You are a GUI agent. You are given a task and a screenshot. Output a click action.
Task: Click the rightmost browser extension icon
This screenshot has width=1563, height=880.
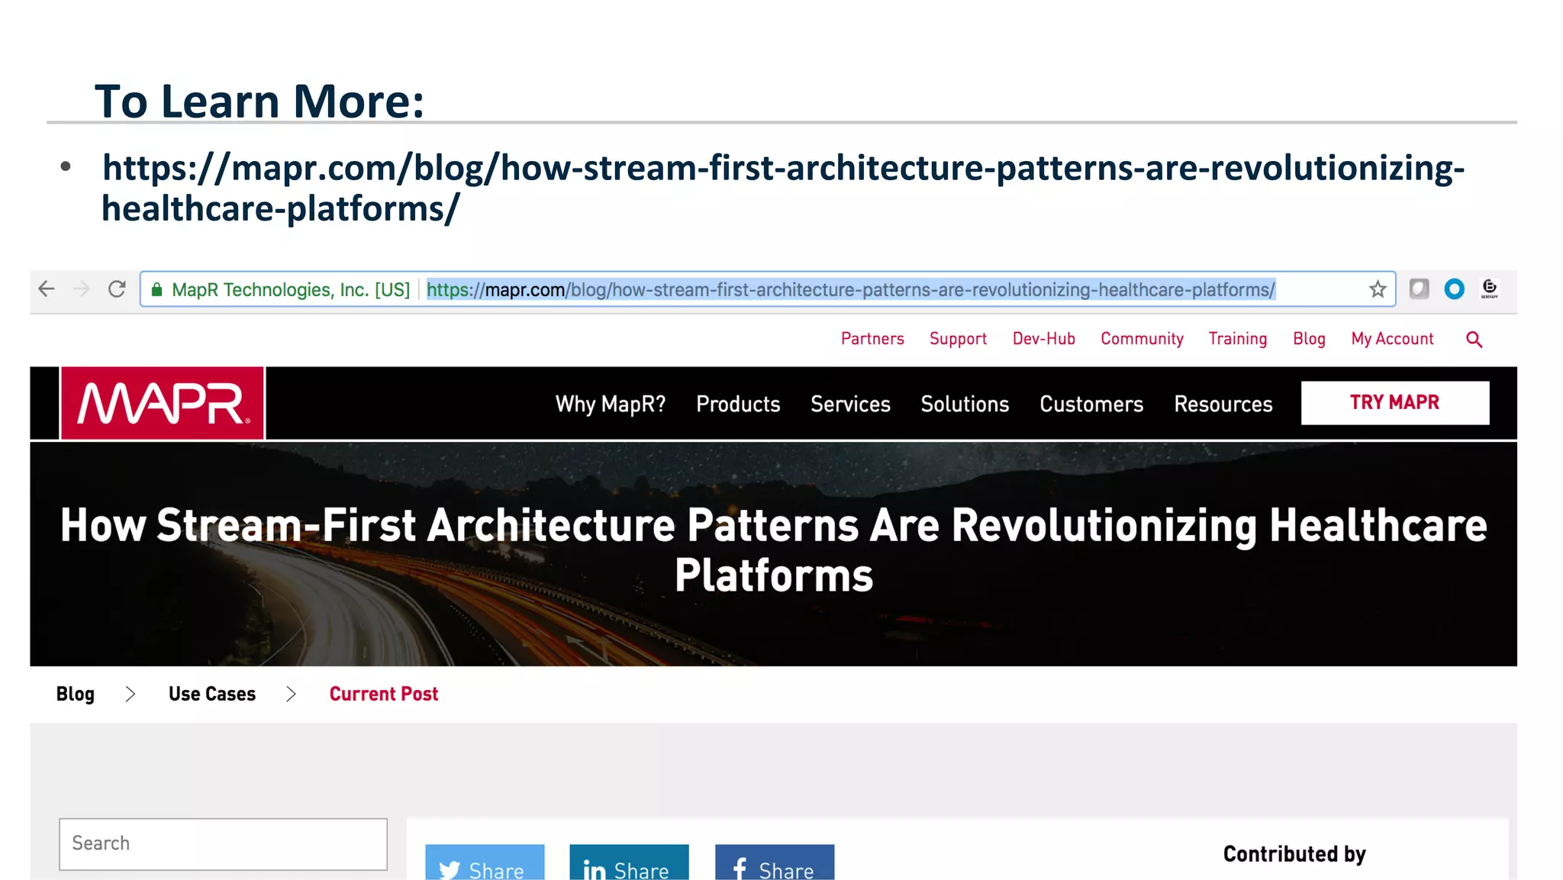coord(1489,288)
